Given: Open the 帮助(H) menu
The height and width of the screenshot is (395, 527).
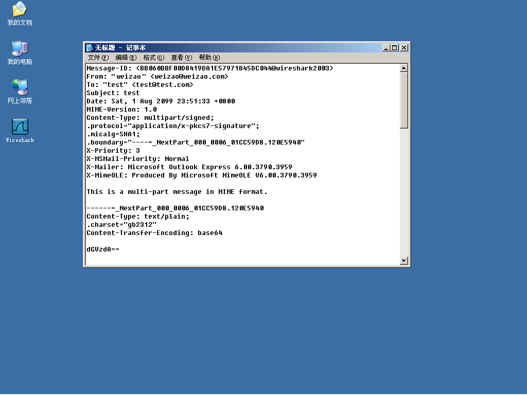Looking at the screenshot, I should click(x=209, y=58).
